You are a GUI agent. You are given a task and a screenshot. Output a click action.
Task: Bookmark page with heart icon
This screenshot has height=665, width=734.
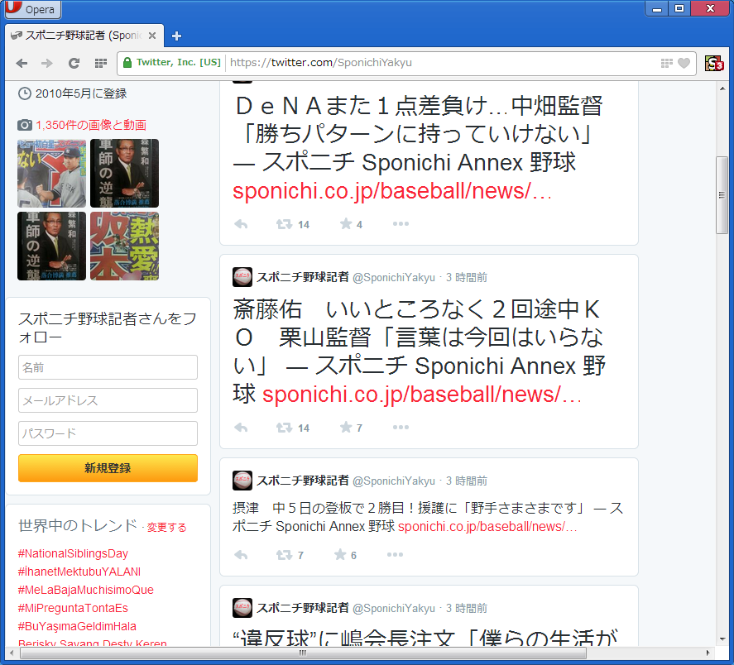point(684,63)
